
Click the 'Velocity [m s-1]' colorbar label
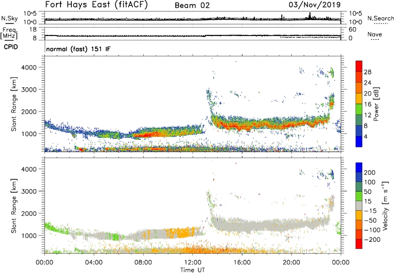[385, 205]
